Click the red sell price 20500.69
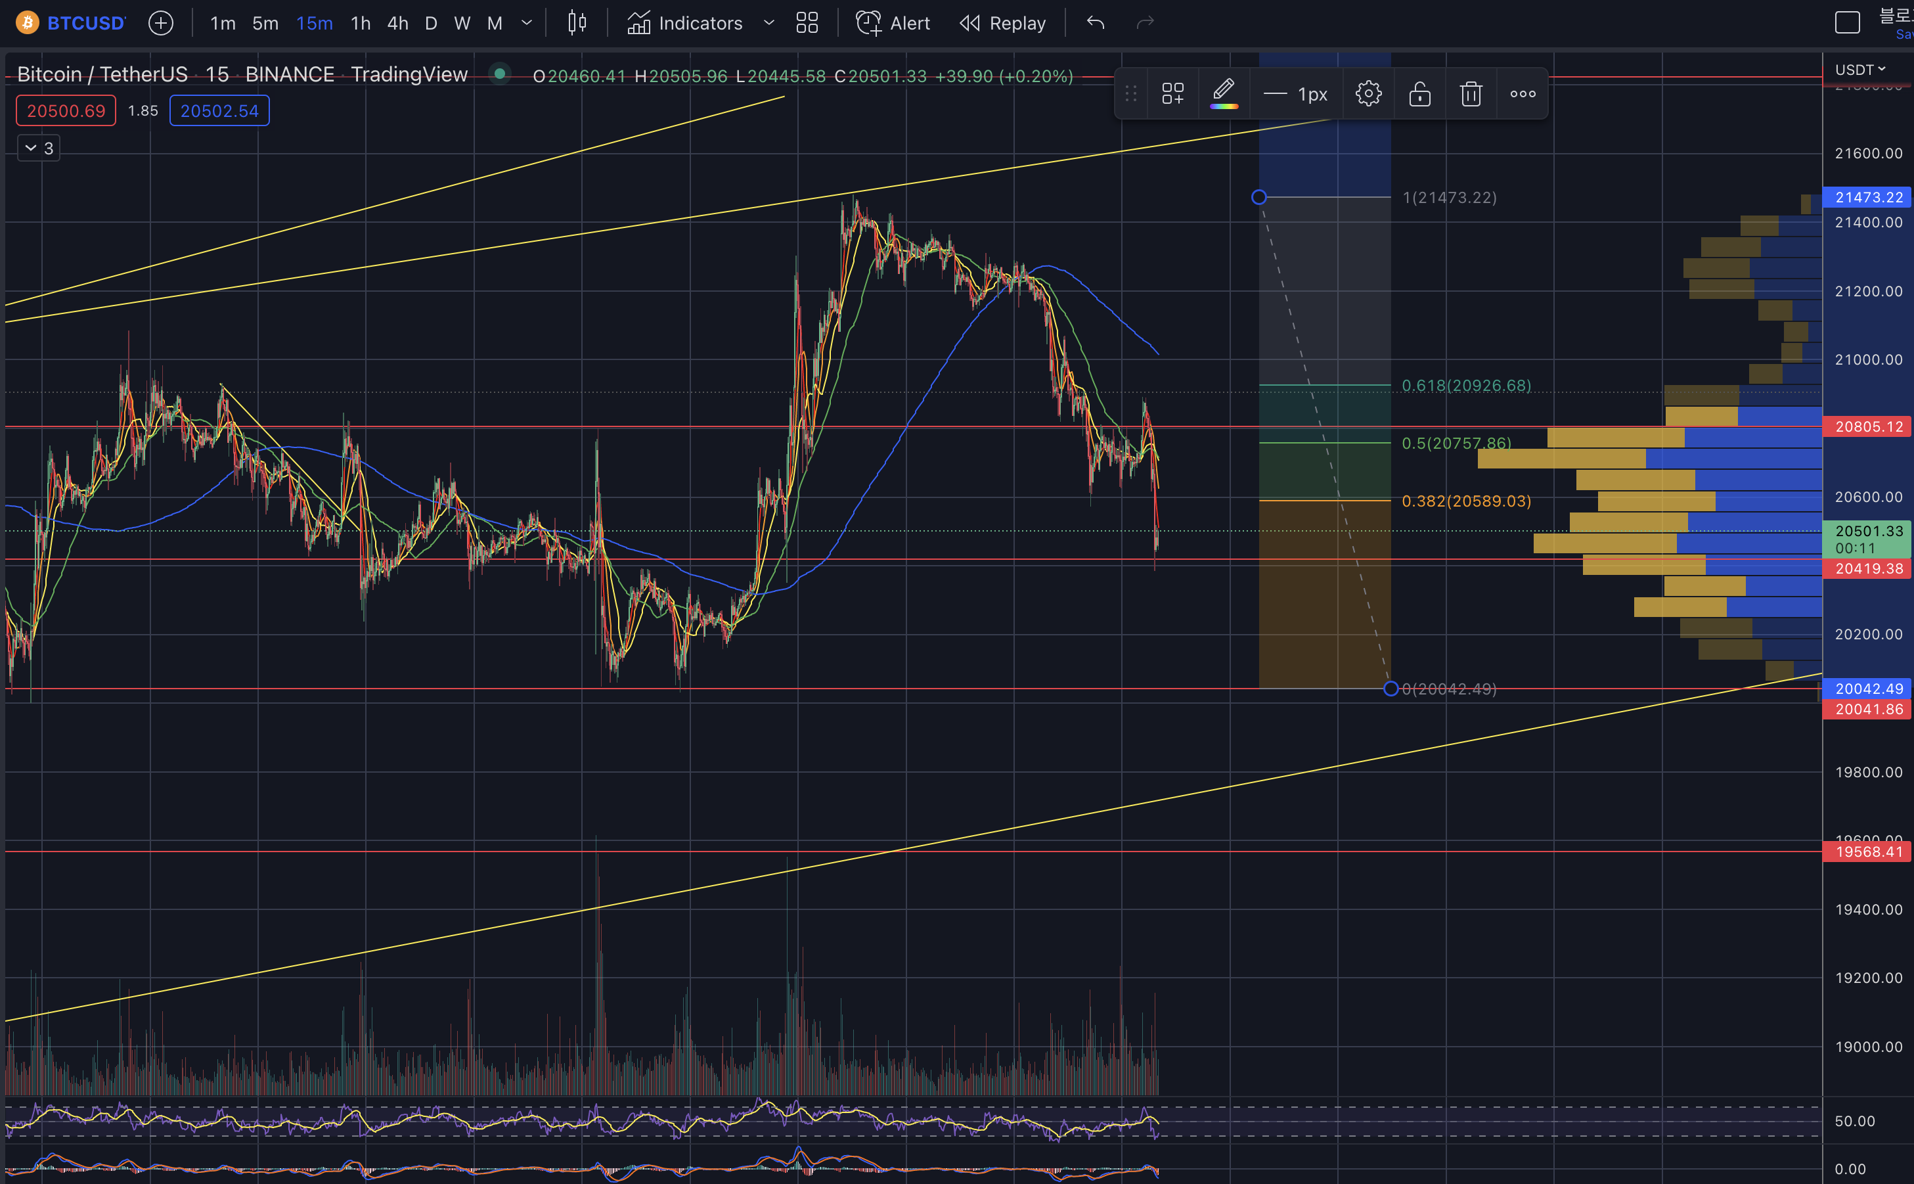 [x=66, y=110]
